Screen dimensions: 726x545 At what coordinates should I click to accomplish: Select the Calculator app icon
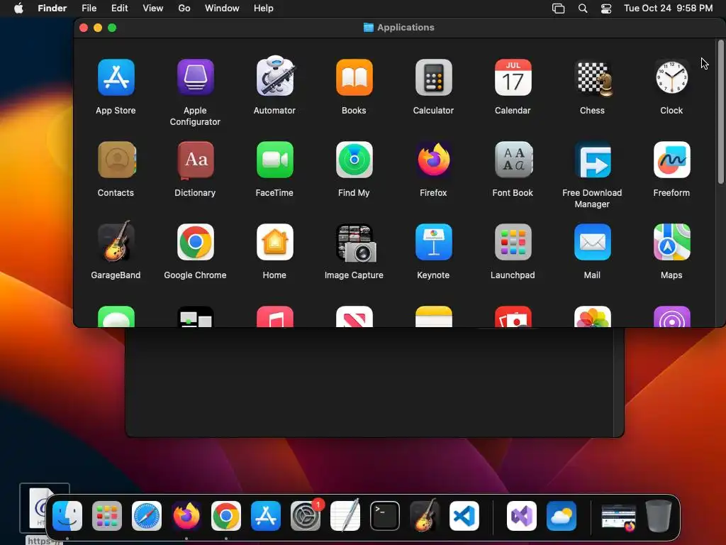[x=433, y=77]
